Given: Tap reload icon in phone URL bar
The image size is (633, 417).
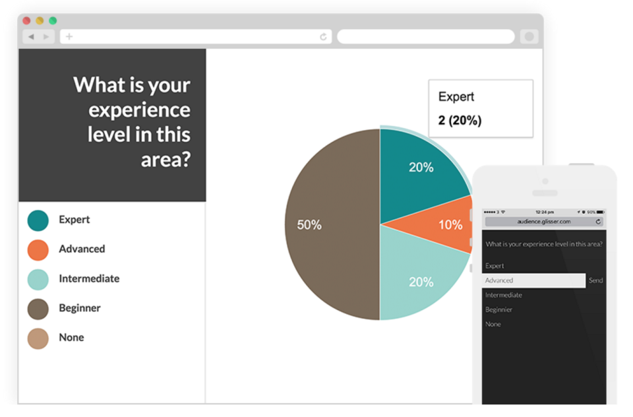Looking at the screenshot, I should [598, 222].
